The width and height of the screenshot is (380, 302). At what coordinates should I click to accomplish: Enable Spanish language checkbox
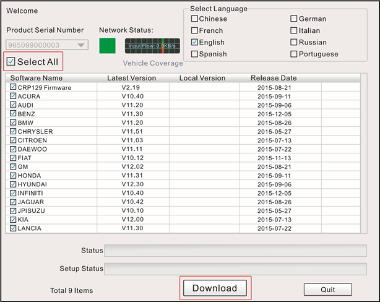tap(194, 54)
